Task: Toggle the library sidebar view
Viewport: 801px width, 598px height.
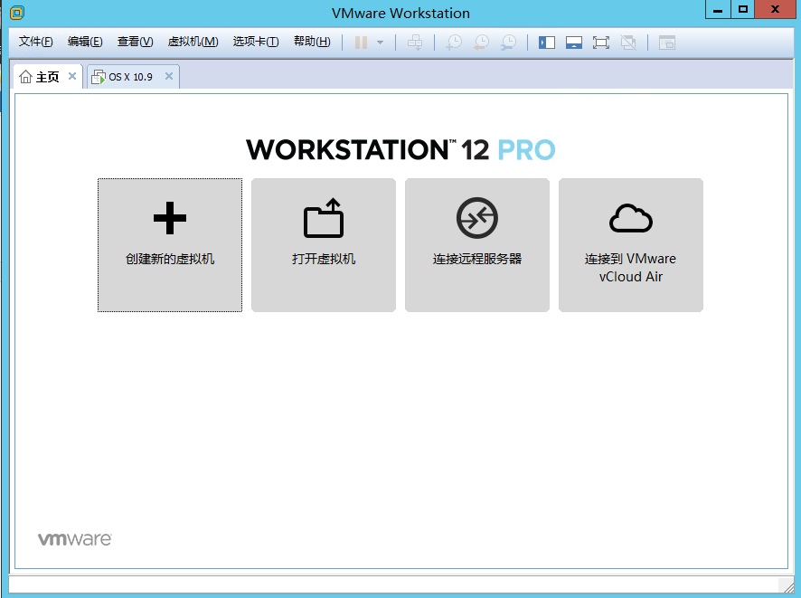Action: coord(547,43)
